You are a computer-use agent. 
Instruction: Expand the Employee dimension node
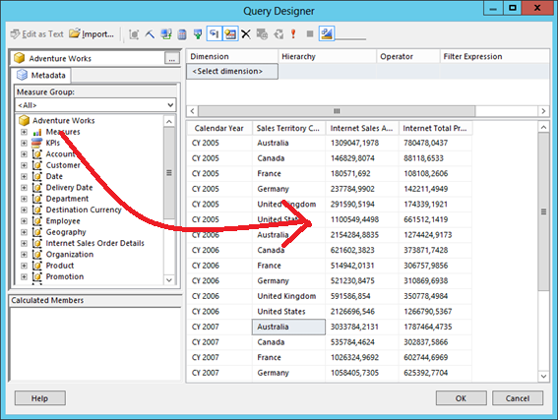24,221
